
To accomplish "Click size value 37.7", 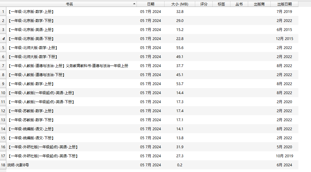I will point(180,66).
